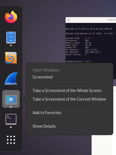Select Show Details in context menu

[x=44, y=126]
